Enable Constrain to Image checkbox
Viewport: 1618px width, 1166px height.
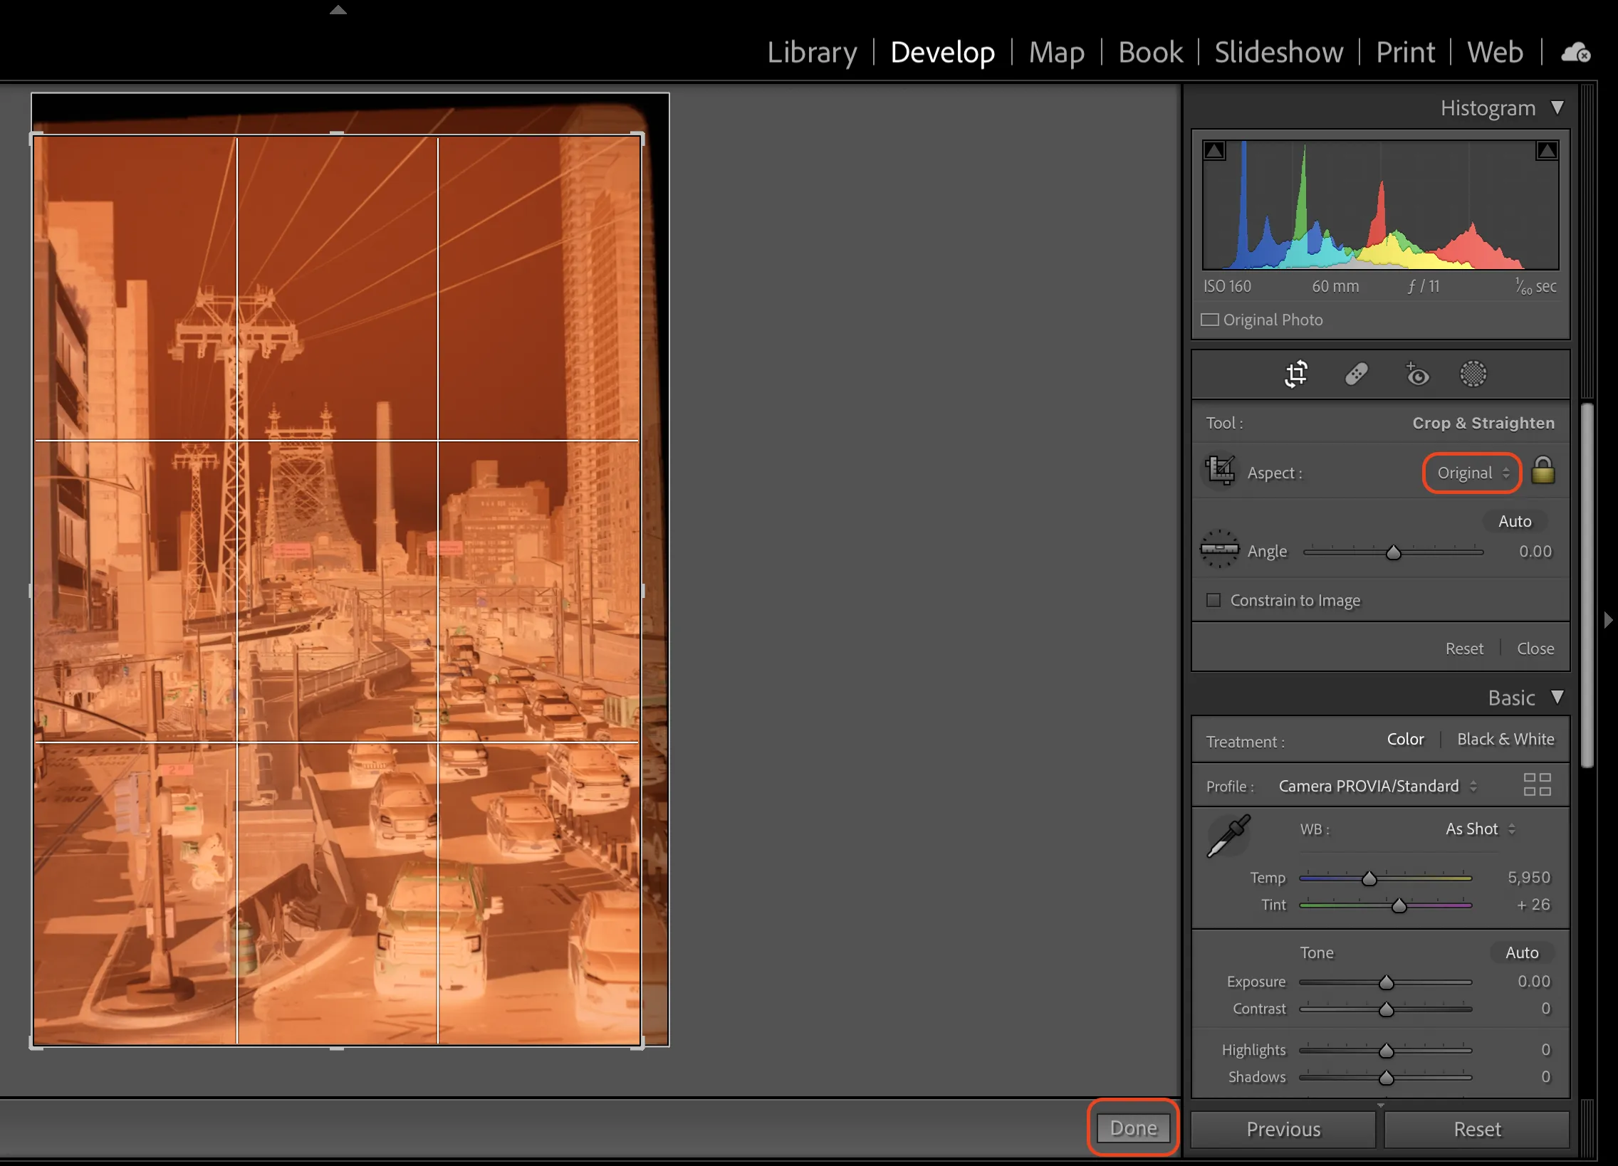[1213, 600]
